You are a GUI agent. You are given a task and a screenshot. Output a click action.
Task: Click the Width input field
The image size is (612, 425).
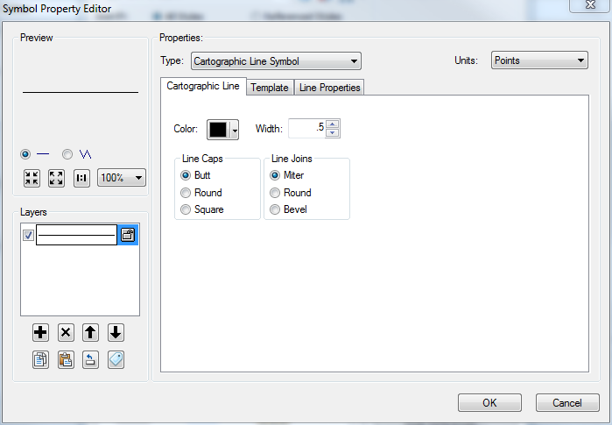click(306, 129)
